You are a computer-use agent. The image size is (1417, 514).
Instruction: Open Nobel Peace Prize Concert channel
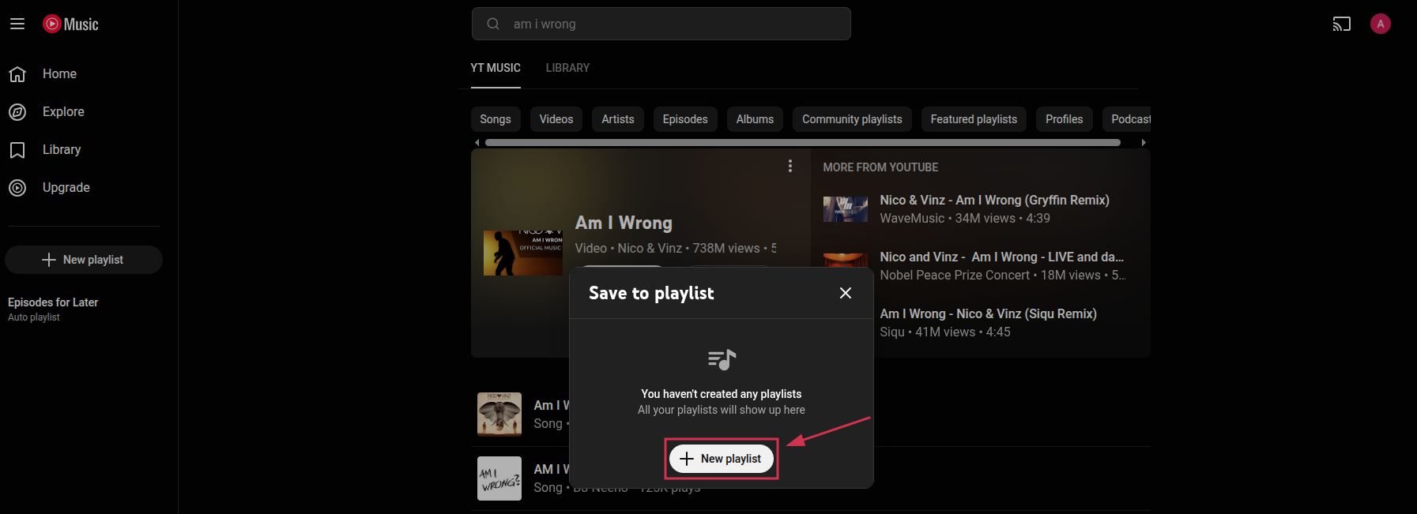click(x=955, y=276)
